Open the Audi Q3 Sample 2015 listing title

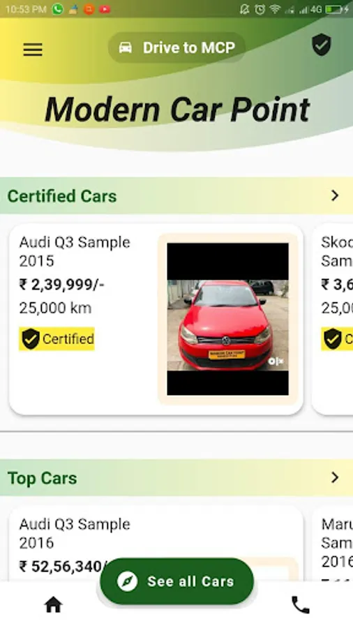[x=75, y=251]
